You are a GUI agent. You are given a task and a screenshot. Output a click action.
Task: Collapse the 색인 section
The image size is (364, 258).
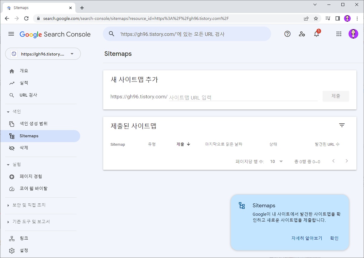coord(8,112)
